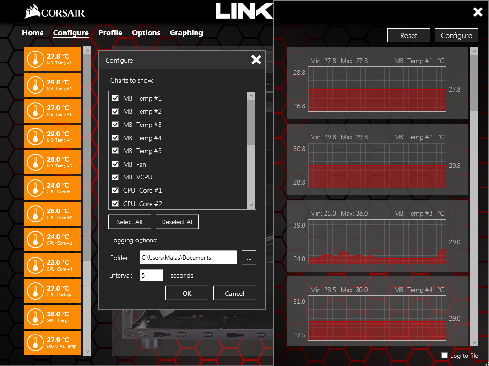The height and width of the screenshot is (366, 489).
Task: Click the MB Temp #1 thermometer tile
Action: [x=53, y=59]
